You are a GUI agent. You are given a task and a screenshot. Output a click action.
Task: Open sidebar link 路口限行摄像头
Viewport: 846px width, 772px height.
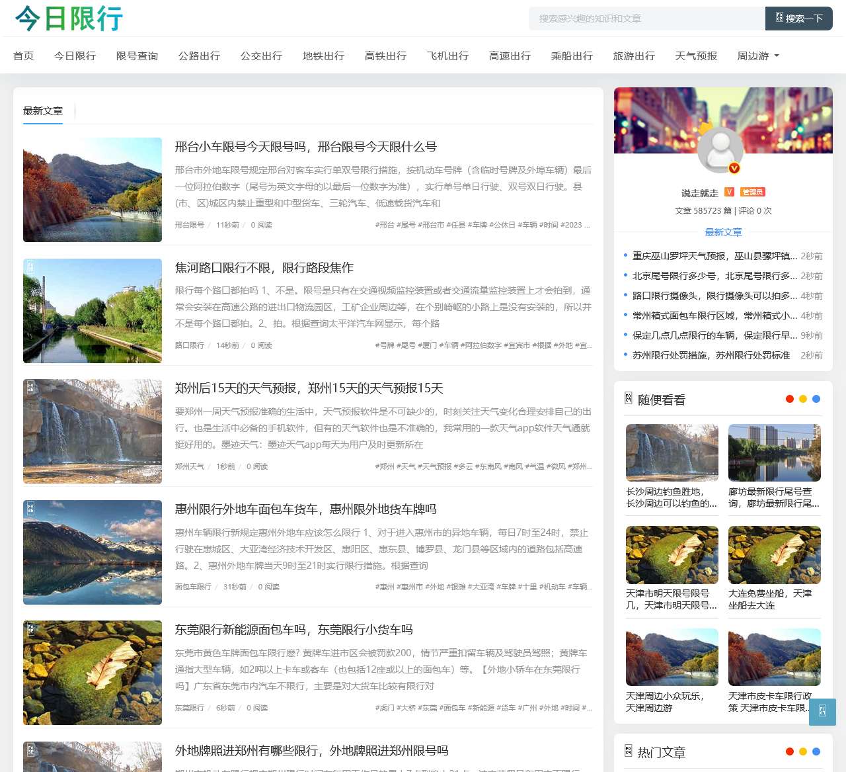click(714, 296)
